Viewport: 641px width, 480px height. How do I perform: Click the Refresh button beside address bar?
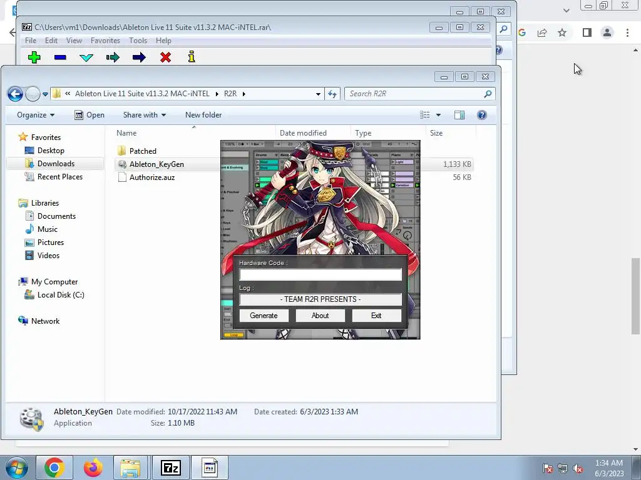332,94
